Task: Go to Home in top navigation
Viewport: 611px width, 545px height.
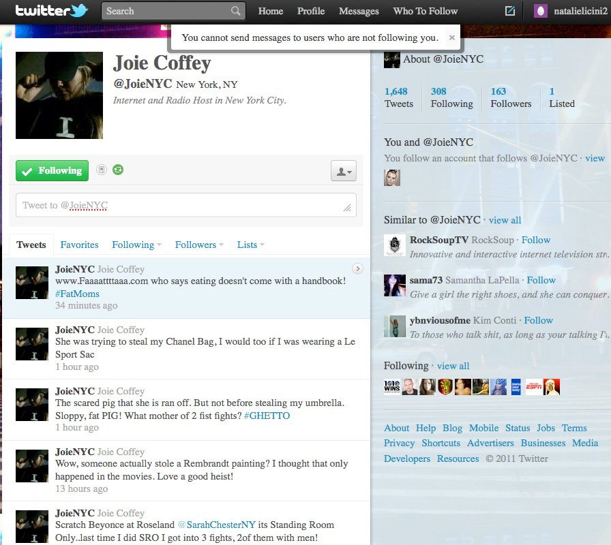Action: (271, 11)
